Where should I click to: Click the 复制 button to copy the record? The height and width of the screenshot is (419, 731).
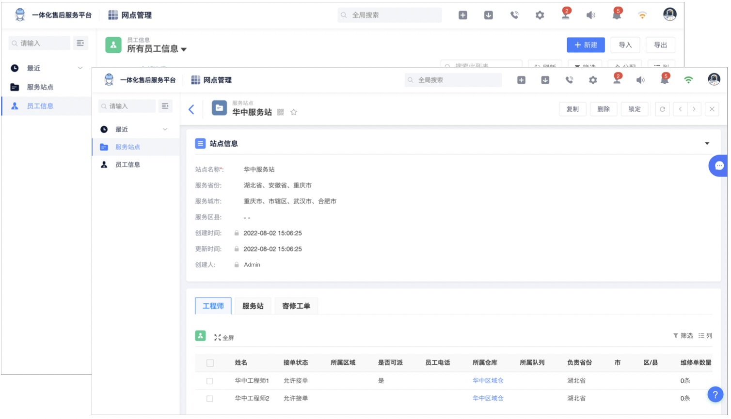coord(572,109)
